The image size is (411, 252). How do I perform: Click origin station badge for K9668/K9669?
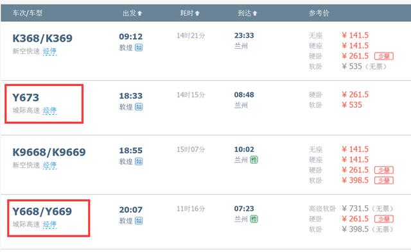pyautogui.click(x=139, y=162)
